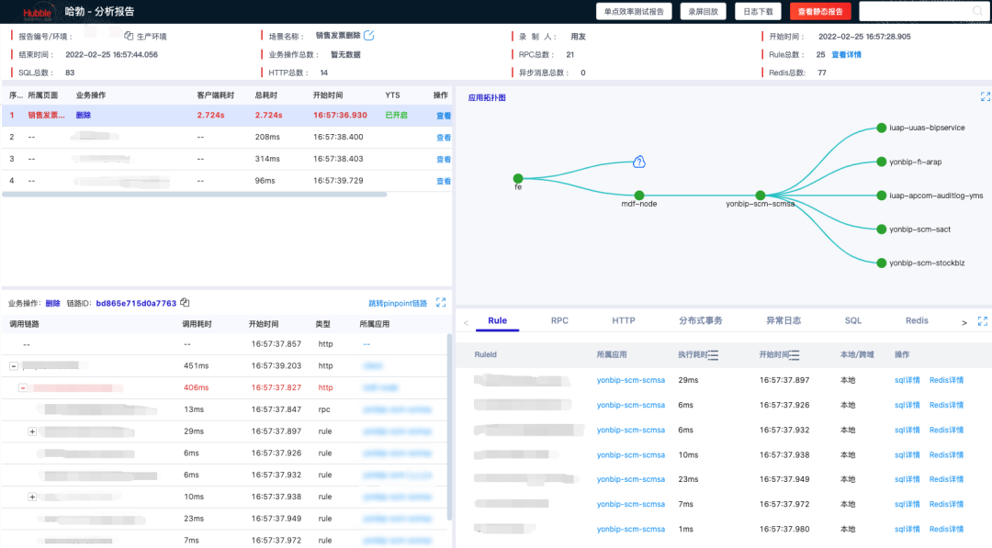992x548 pixels.
Task: Open 查看详情 link next to Rule总数
Action: point(847,54)
